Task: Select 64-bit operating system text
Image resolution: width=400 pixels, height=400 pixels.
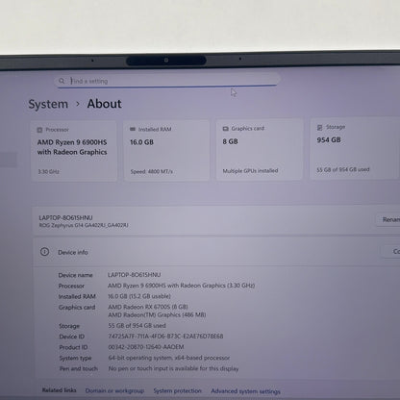Action: (x=169, y=358)
